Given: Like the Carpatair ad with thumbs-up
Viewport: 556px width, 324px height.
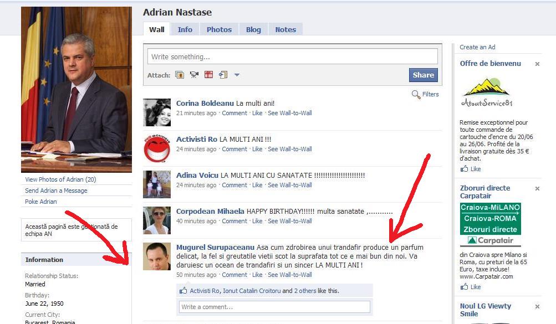Looking at the screenshot, I should [470, 287].
